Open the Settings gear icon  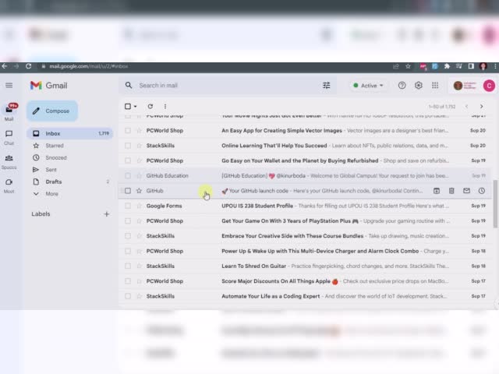[x=419, y=85]
